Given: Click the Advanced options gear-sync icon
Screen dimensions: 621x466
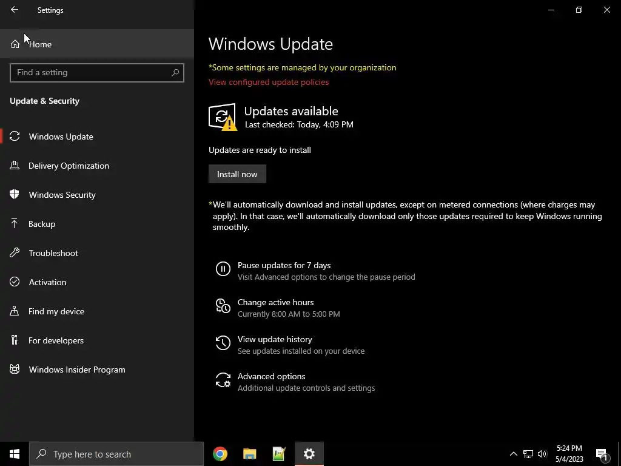Looking at the screenshot, I should coord(223,380).
